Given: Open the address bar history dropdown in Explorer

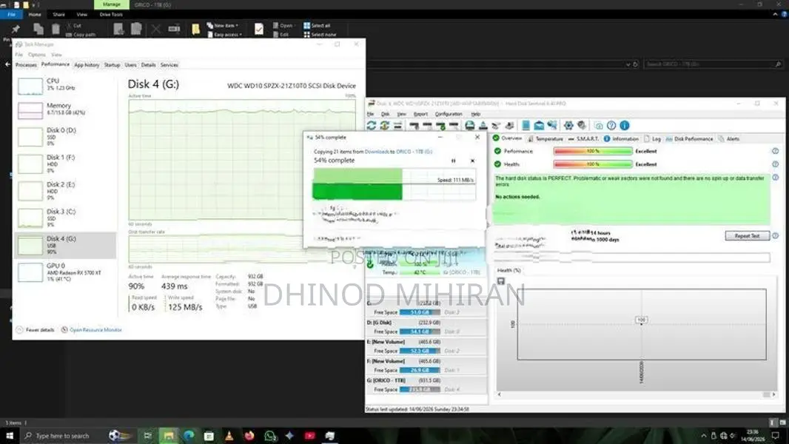Looking at the screenshot, I should (x=628, y=64).
